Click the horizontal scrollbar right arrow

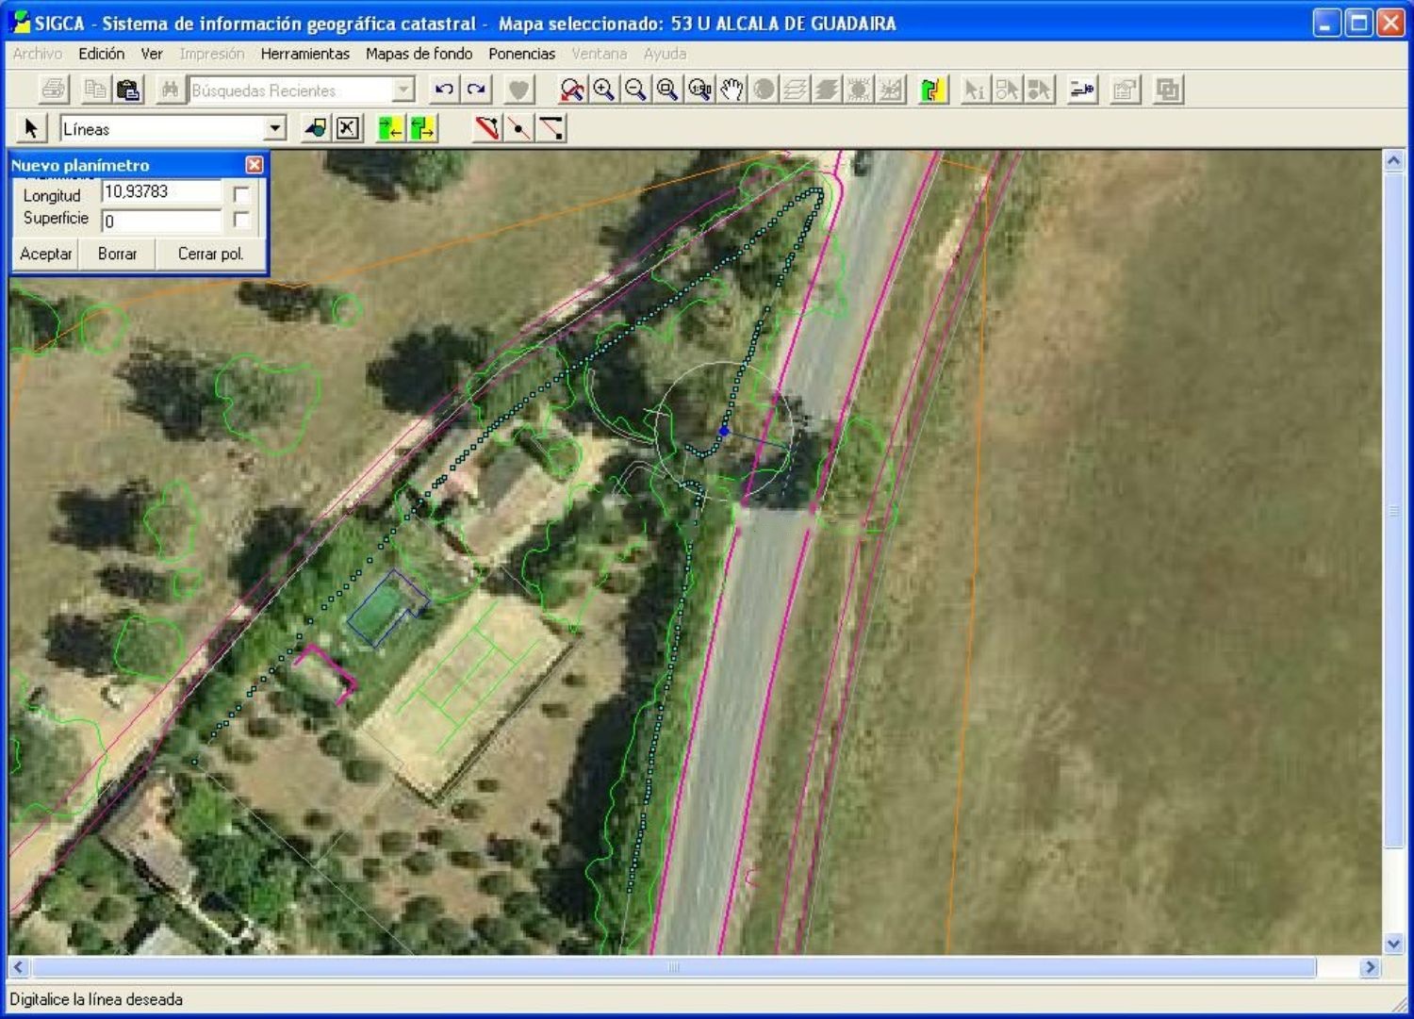[1370, 967]
